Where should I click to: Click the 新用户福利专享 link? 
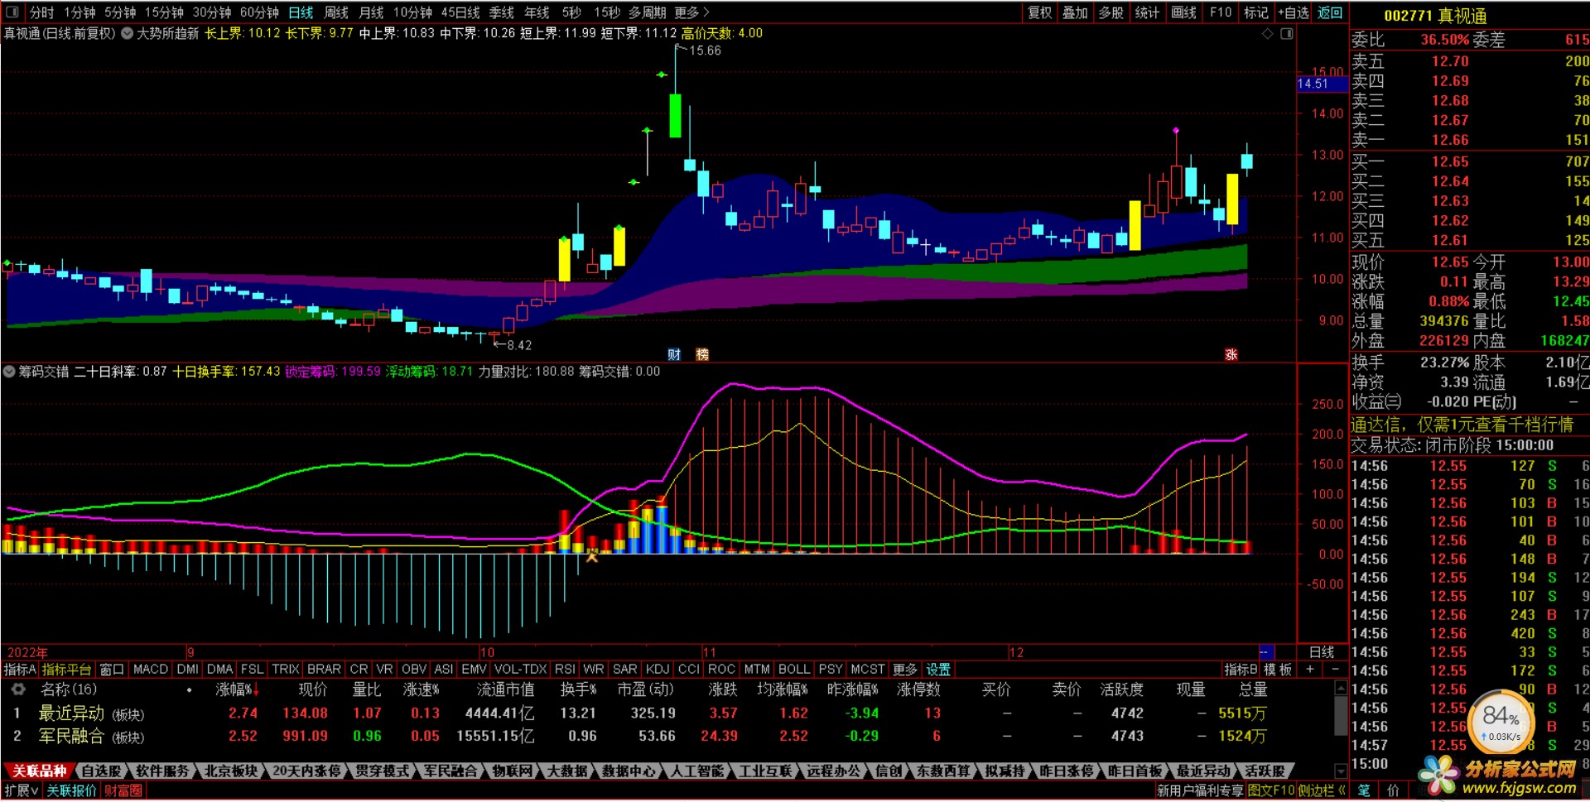[1200, 790]
